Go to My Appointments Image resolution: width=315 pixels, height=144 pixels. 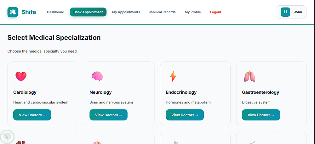tap(126, 12)
